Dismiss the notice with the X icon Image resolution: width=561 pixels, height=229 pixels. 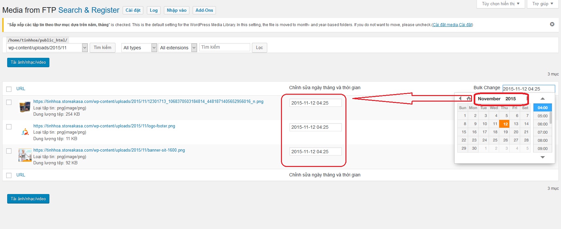point(552,24)
